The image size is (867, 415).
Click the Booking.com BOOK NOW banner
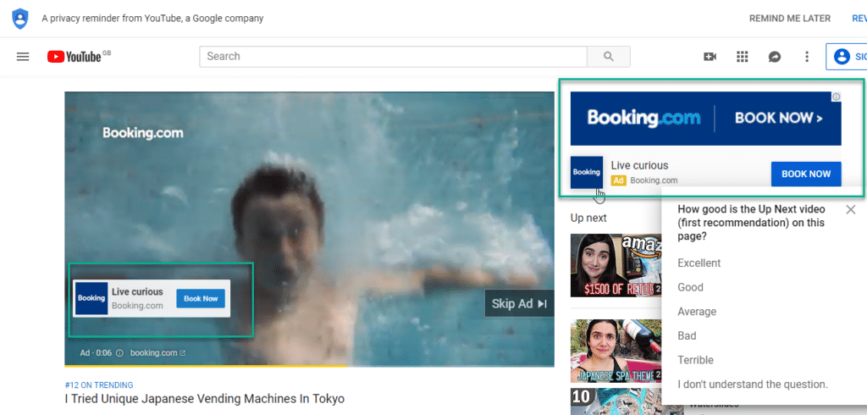point(705,118)
